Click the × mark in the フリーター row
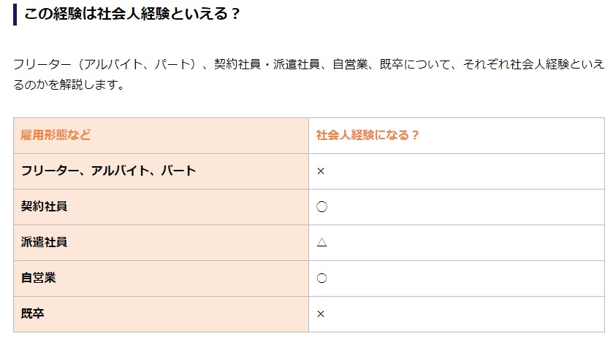The width and height of the screenshot is (613, 339). 321,171
